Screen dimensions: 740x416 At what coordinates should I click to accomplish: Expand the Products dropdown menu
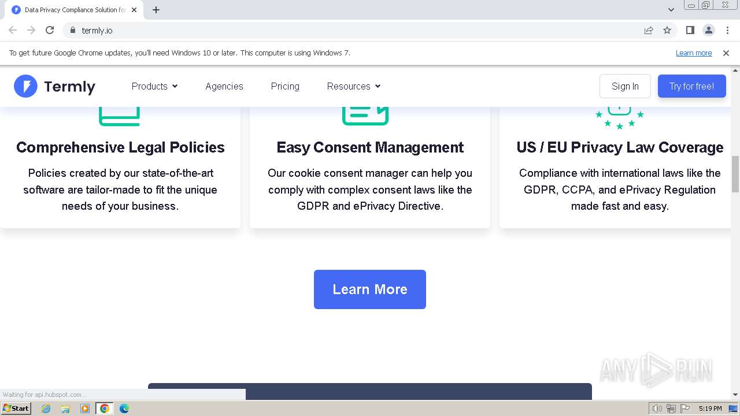pyautogui.click(x=154, y=86)
